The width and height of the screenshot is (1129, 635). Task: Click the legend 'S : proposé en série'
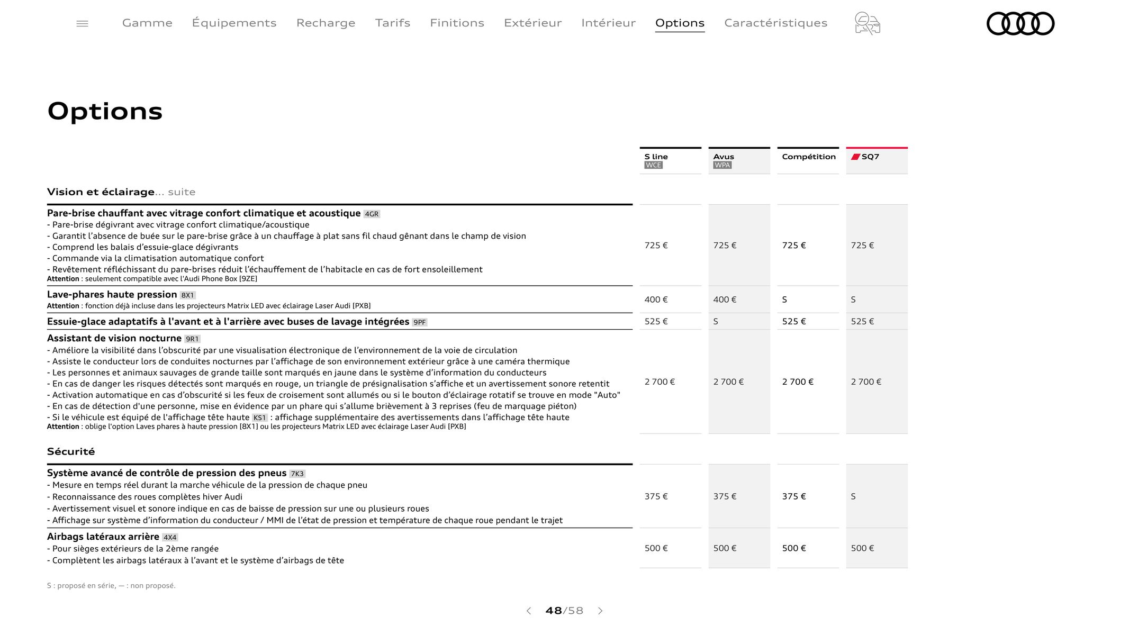pos(81,586)
